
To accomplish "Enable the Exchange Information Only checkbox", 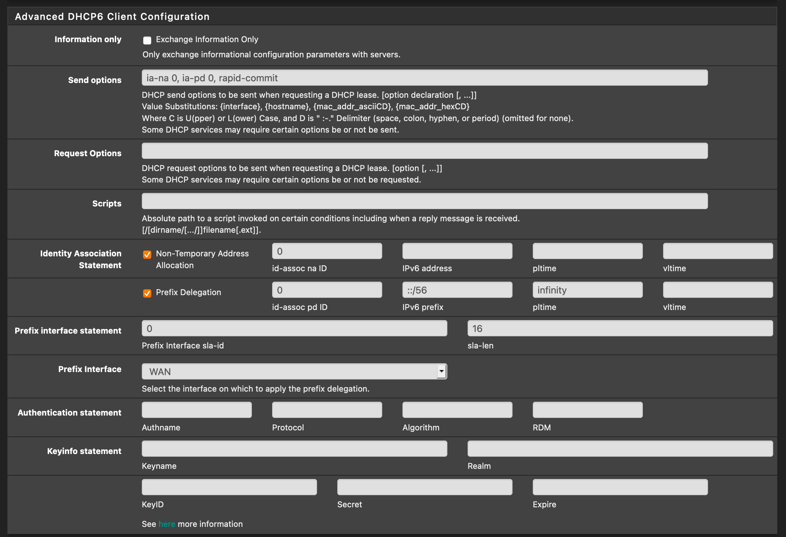I will point(147,40).
